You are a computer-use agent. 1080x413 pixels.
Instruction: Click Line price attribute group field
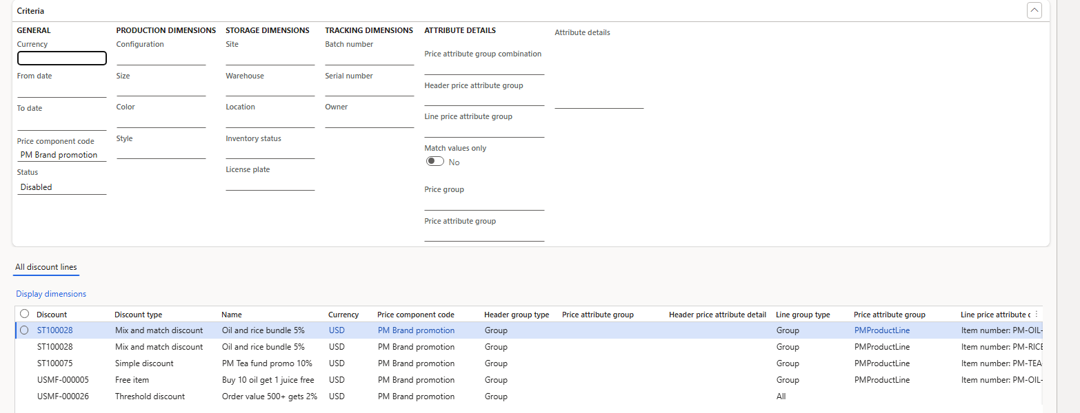click(x=484, y=130)
